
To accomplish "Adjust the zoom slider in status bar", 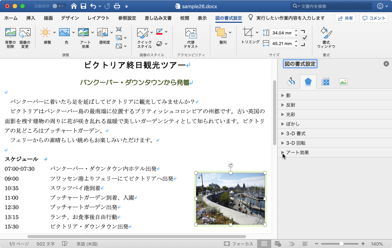I will pos(341,244).
